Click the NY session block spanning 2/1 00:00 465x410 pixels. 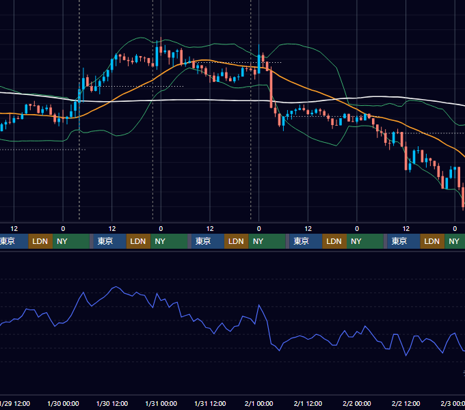(267, 241)
